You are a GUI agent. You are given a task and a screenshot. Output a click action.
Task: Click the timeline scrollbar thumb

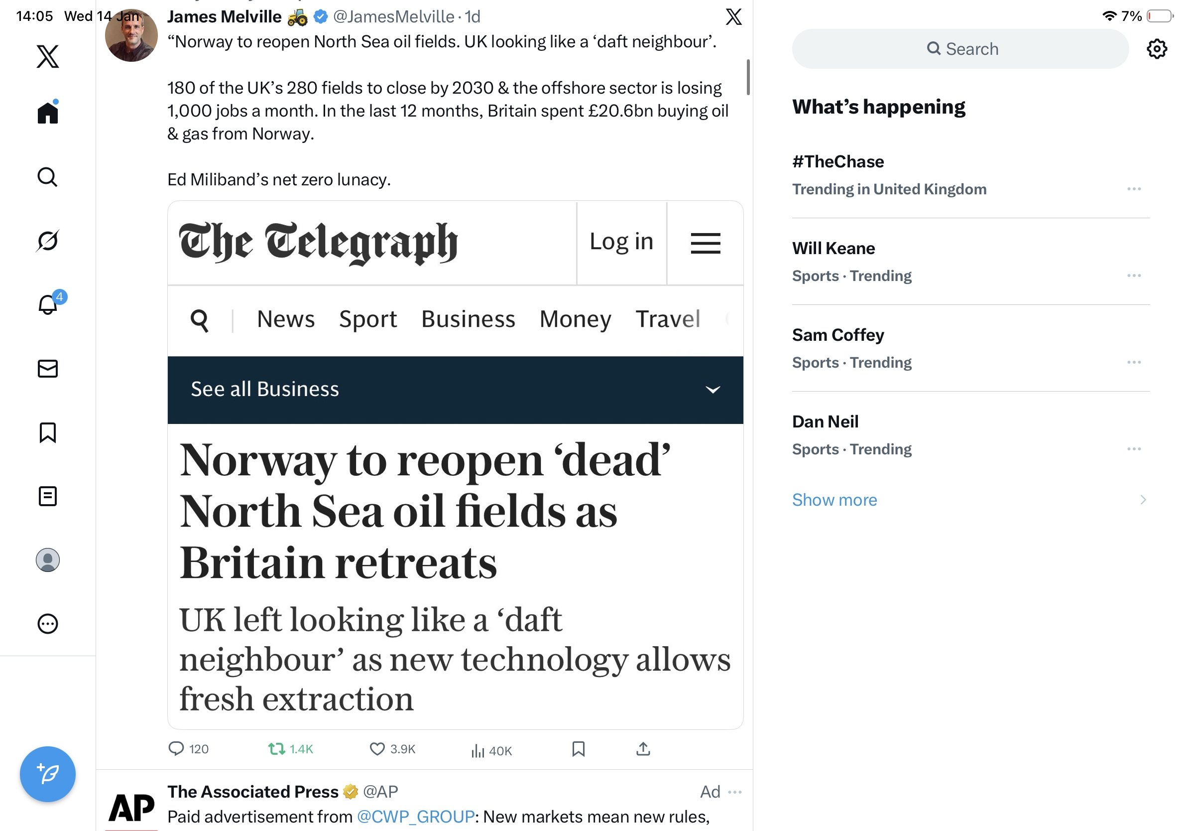point(748,78)
